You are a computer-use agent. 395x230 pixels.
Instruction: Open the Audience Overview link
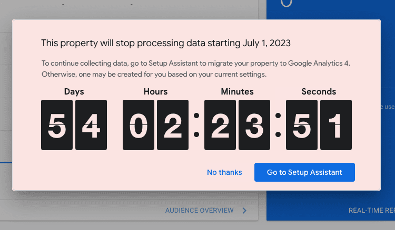pyautogui.click(x=199, y=211)
